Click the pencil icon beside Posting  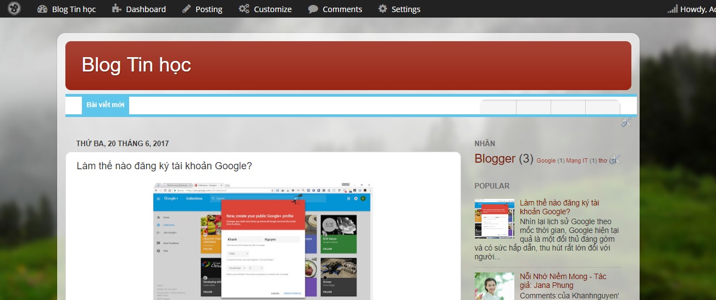click(x=187, y=9)
